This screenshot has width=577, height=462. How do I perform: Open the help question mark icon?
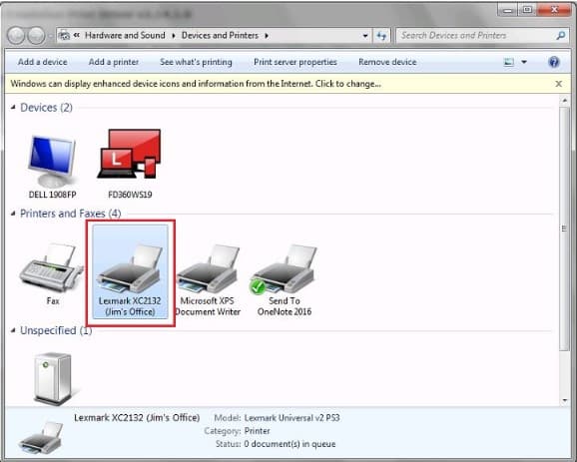553,62
